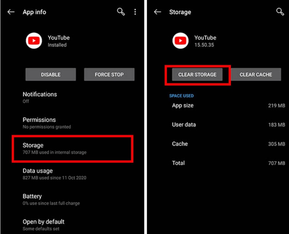Open search on the Storage screen

coord(280,12)
